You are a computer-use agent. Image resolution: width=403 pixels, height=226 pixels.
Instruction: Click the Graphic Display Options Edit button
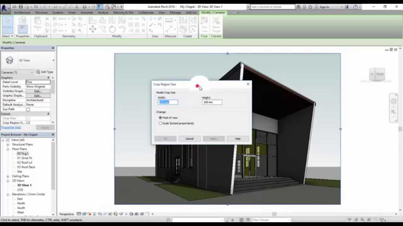coord(38,96)
